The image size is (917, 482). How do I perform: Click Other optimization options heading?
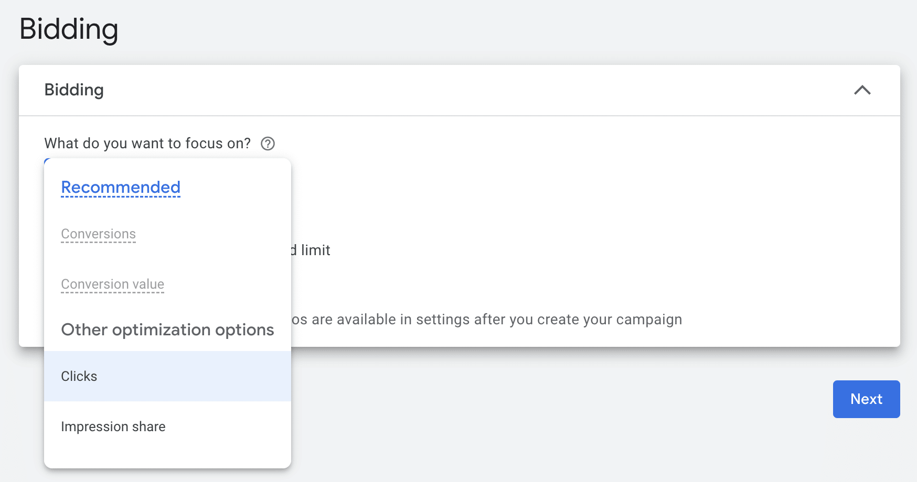point(167,330)
